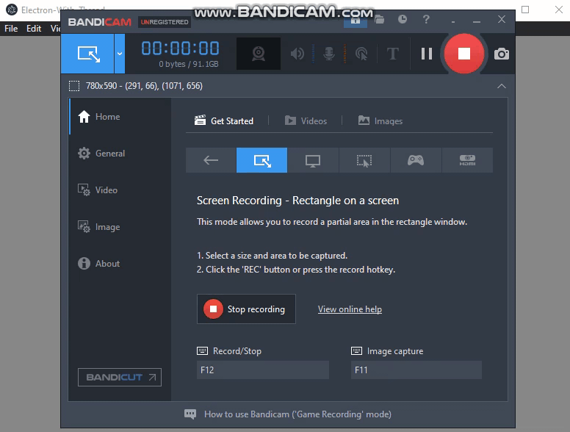The image size is (570, 432).
Task: Toggle the mouse click effect icon
Action: coord(361,54)
